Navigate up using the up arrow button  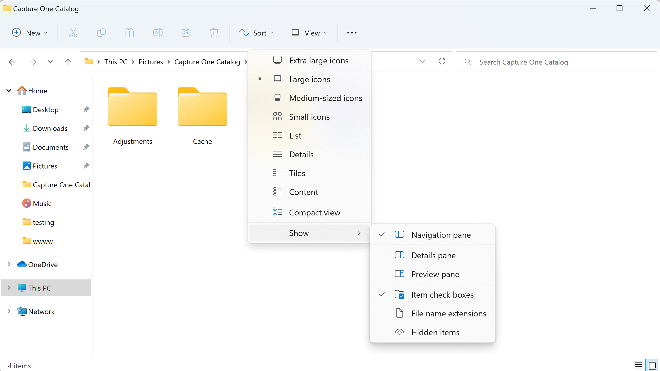click(68, 62)
